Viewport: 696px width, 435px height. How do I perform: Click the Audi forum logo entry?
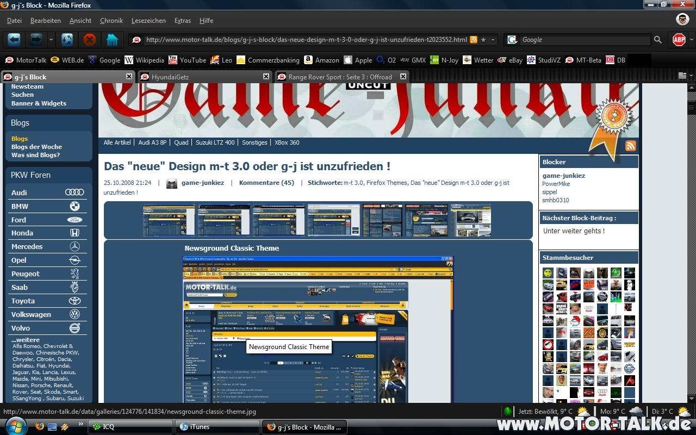(74, 192)
